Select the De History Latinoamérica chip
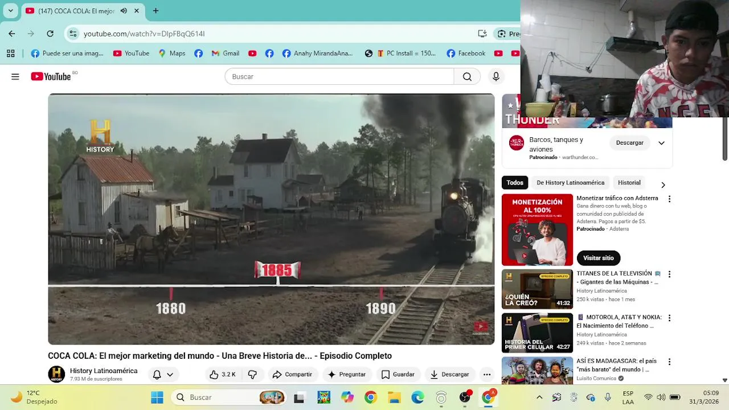The height and width of the screenshot is (410, 729). click(x=570, y=183)
